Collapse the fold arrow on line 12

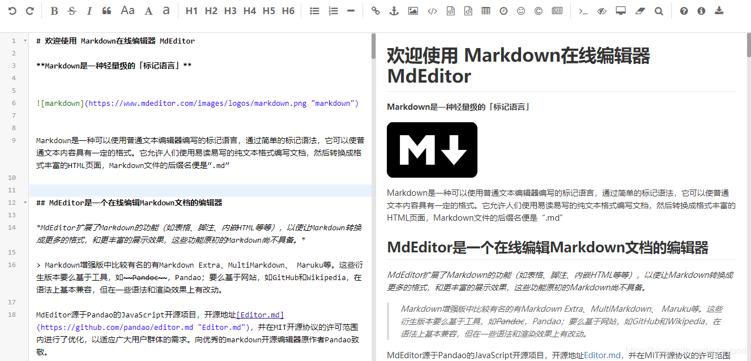[x=25, y=203]
